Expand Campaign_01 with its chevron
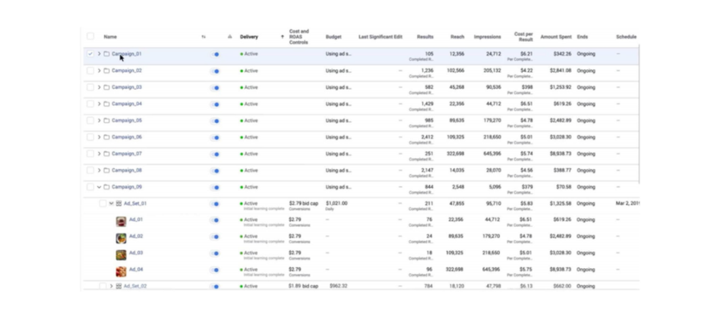The width and height of the screenshot is (720, 327). pyautogui.click(x=99, y=54)
